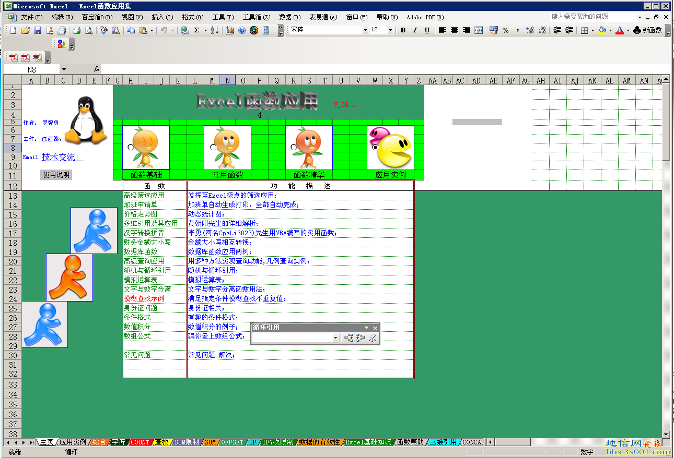Insert hyperlink with the globe icon
Viewport: 674px width, 458px height.
click(185, 30)
